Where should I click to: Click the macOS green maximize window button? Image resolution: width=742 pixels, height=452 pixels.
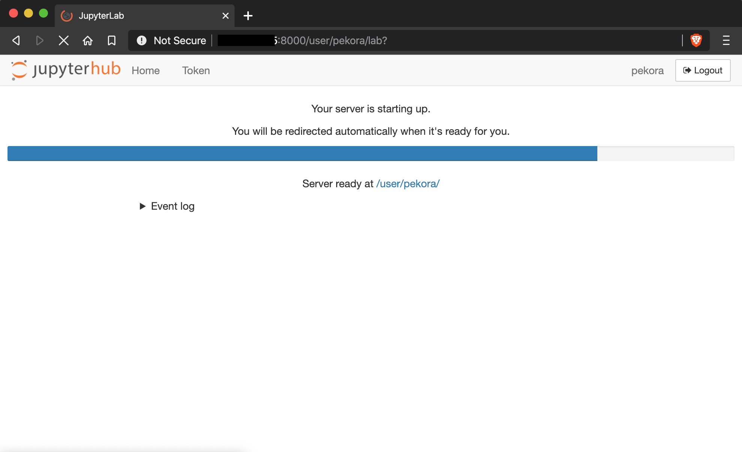tap(43, 13)
